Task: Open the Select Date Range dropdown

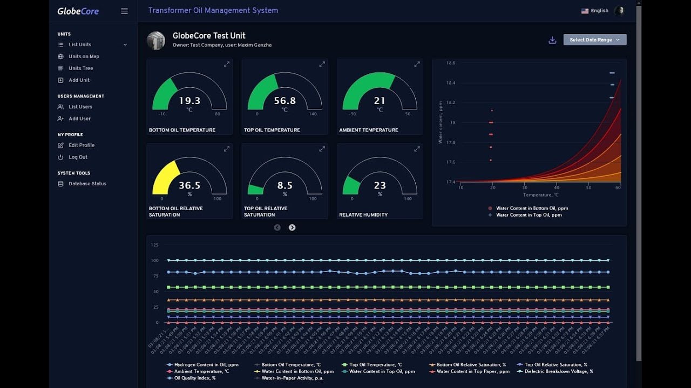Action: [x=595, y=40]
